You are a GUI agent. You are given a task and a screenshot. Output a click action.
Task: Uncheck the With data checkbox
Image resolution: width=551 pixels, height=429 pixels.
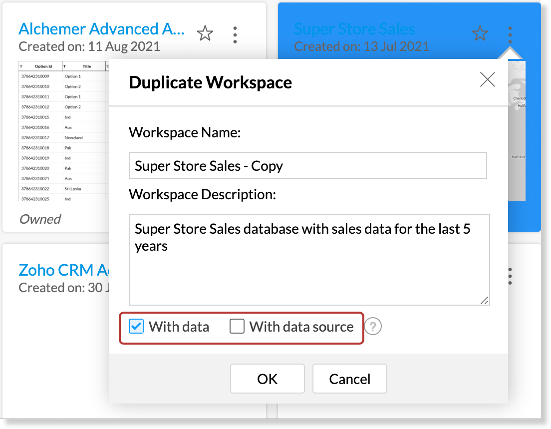click(136, 326)
